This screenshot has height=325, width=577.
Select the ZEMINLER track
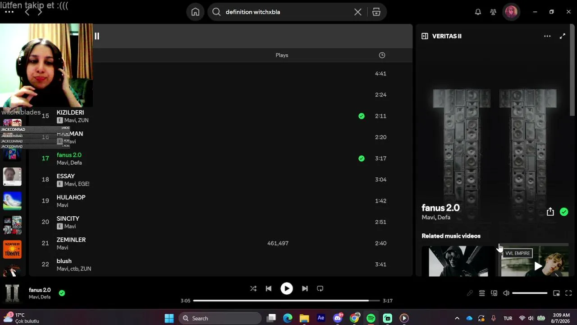click(x=71, y=240)
